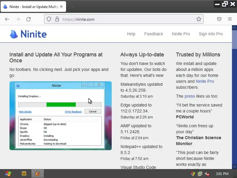The width and height of the screenshot is (237, 178).
Task: Click the 'Always Up-to-date' heading
Action: [142, 55]
